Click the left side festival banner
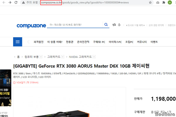The height and width of the screenshot is (117, 176). [6, 88]
